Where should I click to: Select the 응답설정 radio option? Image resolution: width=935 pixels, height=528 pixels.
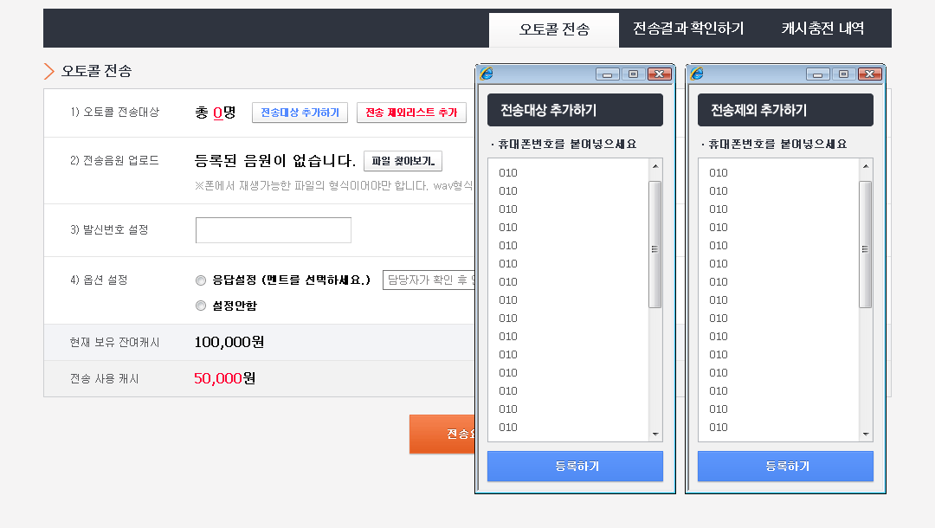click(x=201, y=280)
